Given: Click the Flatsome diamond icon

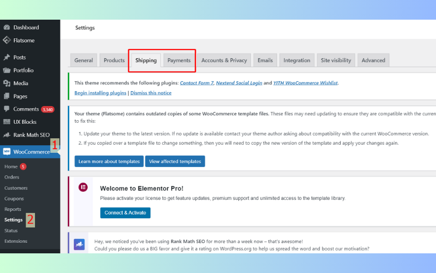Looking at the screenshot, I should point(7,40).
